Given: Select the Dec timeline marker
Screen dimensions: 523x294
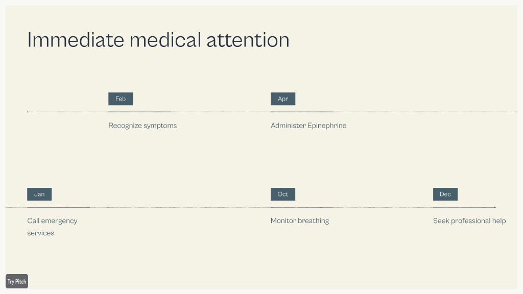Looking at the screenshot, I should [x=445, y=194].
